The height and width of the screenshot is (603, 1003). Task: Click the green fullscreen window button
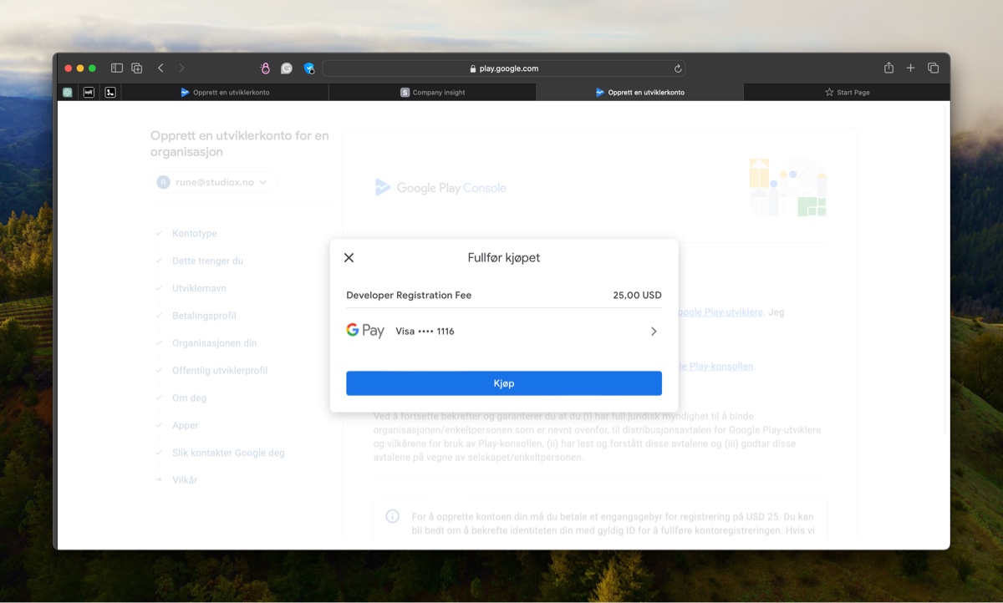click(x=92, y=68)
